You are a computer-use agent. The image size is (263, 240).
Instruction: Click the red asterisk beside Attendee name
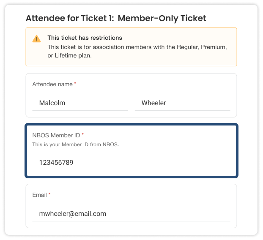(x=75, y=84)
